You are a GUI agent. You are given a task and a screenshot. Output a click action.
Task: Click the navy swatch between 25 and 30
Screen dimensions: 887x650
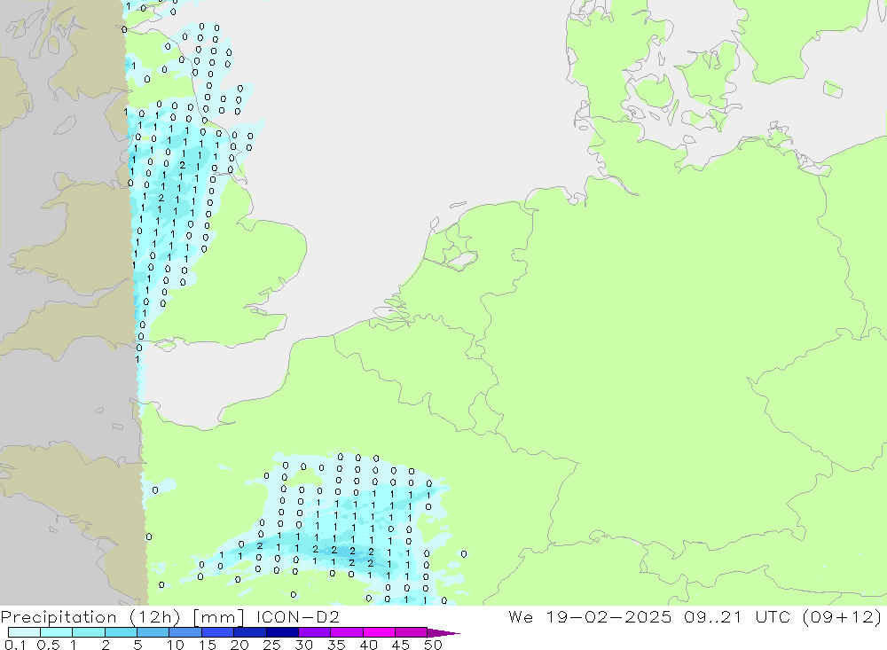pyautogui.click(x=282, y=632)
